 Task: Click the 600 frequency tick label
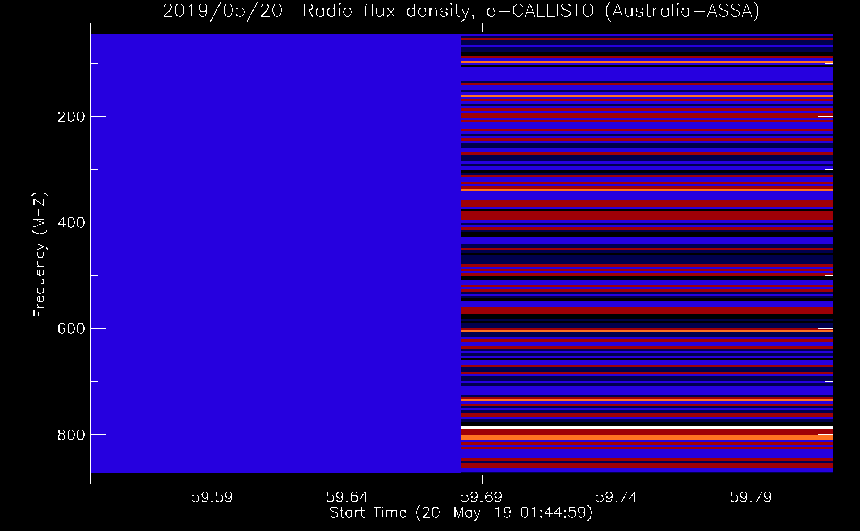(71, 329)
